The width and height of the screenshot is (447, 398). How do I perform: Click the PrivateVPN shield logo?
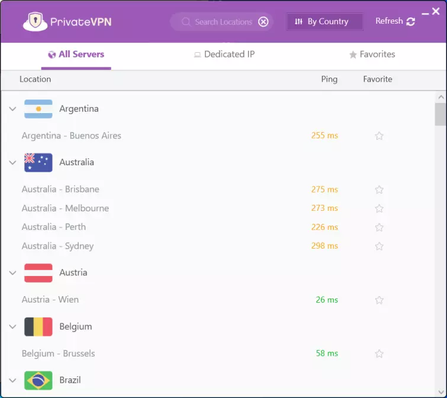35,21
